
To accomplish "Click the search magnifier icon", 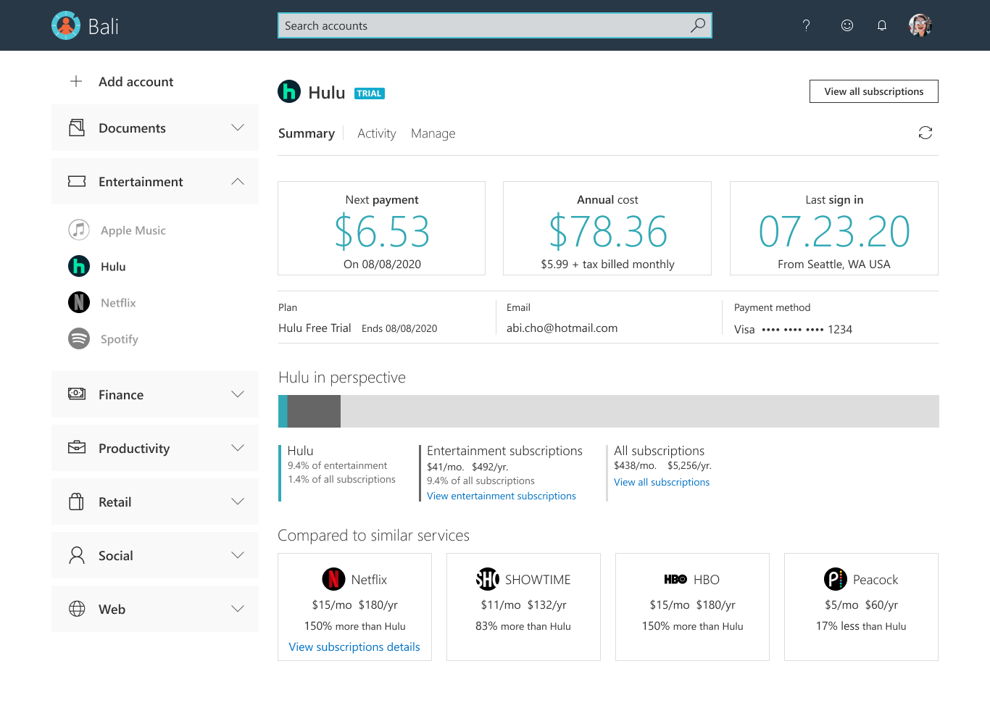I will coord(697,25).
